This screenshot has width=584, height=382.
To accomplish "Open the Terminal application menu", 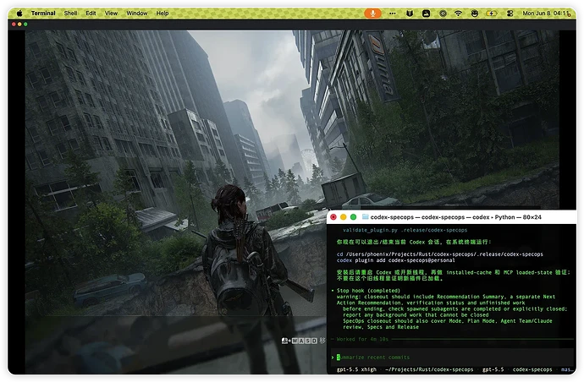I will 43,13.
